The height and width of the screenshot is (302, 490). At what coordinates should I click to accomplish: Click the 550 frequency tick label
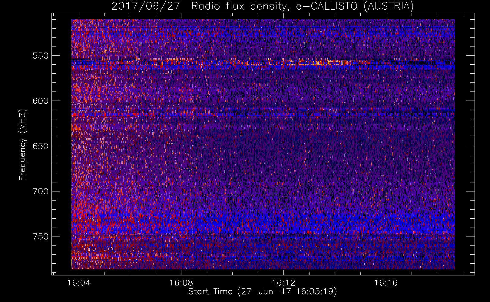click(40, 56)
